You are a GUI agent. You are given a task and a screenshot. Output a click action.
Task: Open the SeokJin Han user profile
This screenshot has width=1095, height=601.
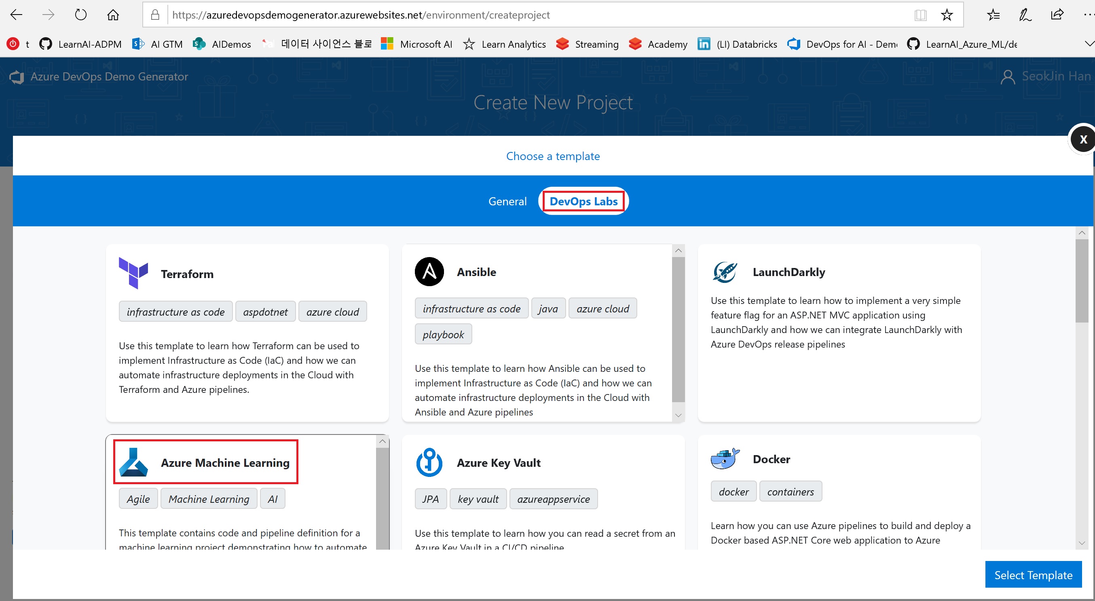[x=1046, y=76]
